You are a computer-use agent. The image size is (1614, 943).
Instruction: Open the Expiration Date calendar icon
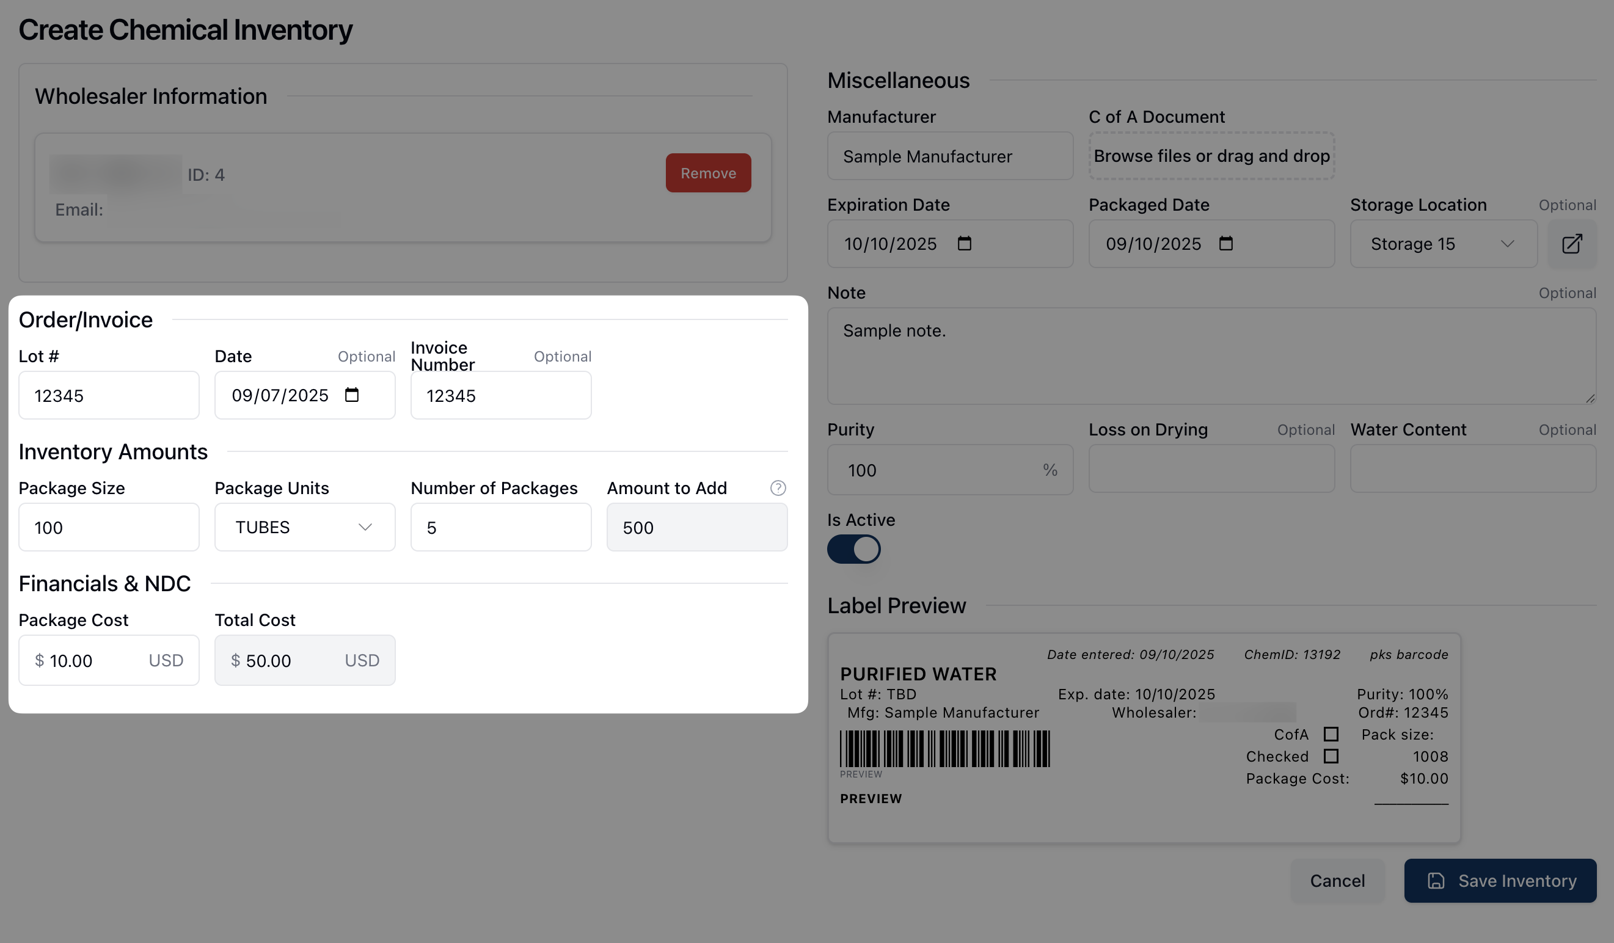click(x=964, y=243)
